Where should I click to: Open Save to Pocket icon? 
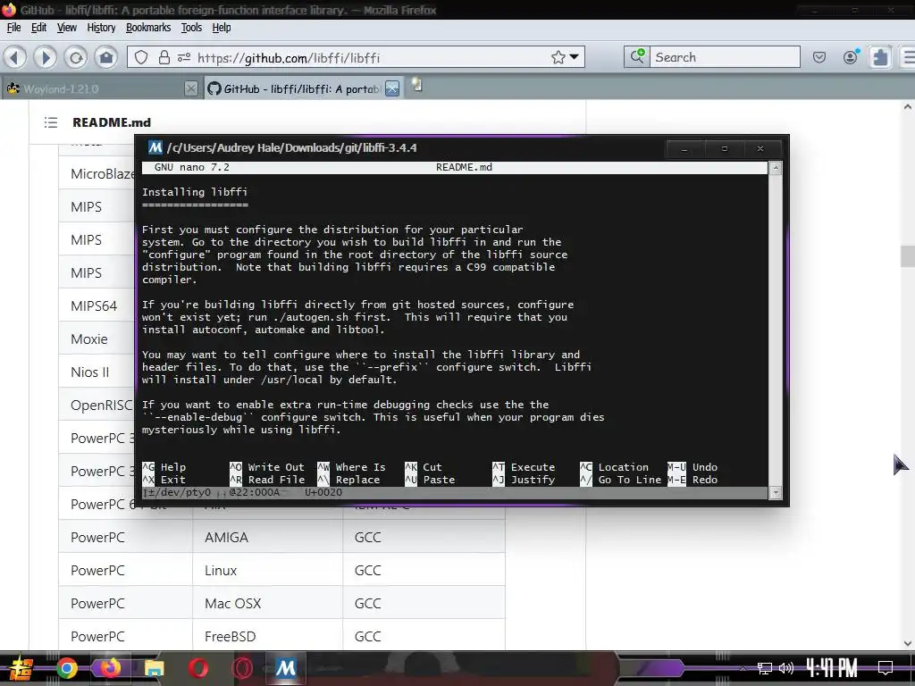(x=819, y=57)
